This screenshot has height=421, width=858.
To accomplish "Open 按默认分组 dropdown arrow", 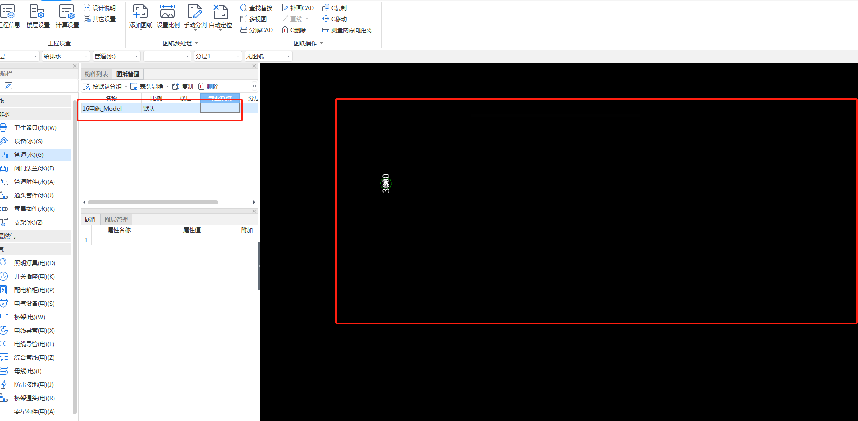I will [126, 87].
